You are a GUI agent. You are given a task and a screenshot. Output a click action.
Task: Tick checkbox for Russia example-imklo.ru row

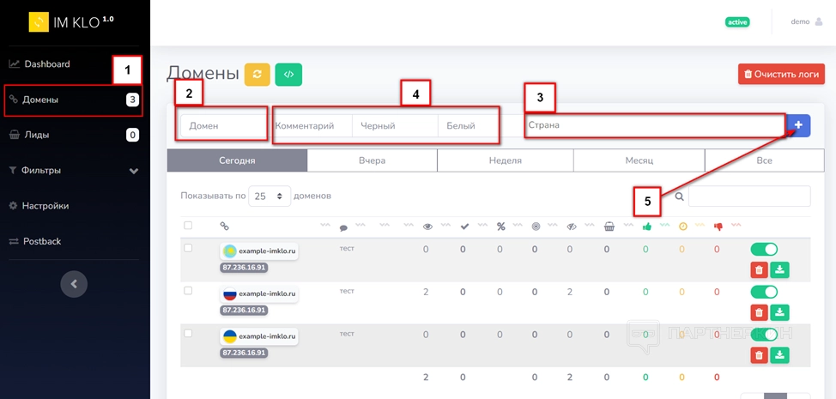pos(188,290)
